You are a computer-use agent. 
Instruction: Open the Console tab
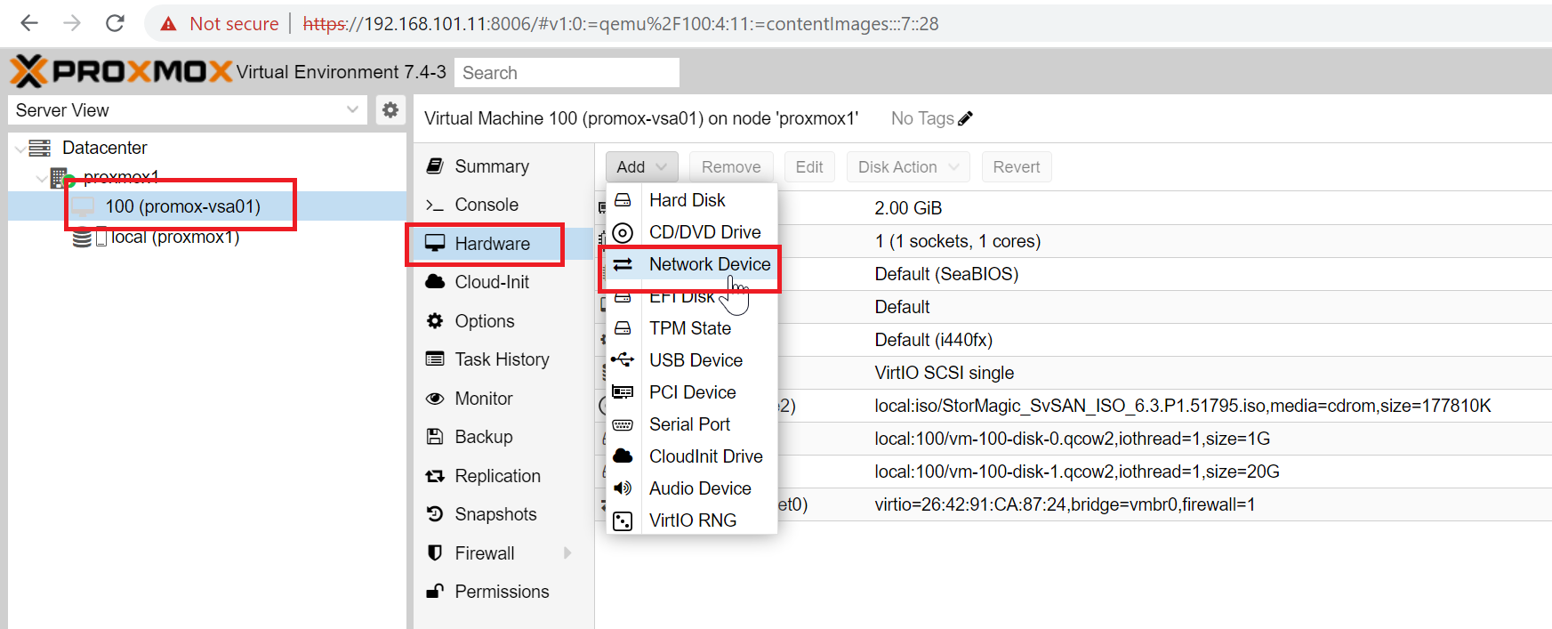tap(503, 205)
